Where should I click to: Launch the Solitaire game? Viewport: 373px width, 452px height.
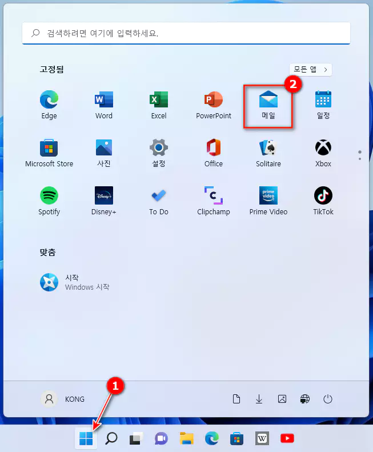click(268, 153)
